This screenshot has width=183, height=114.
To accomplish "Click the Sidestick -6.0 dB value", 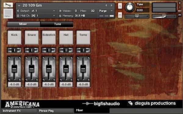I will point(49,84).
